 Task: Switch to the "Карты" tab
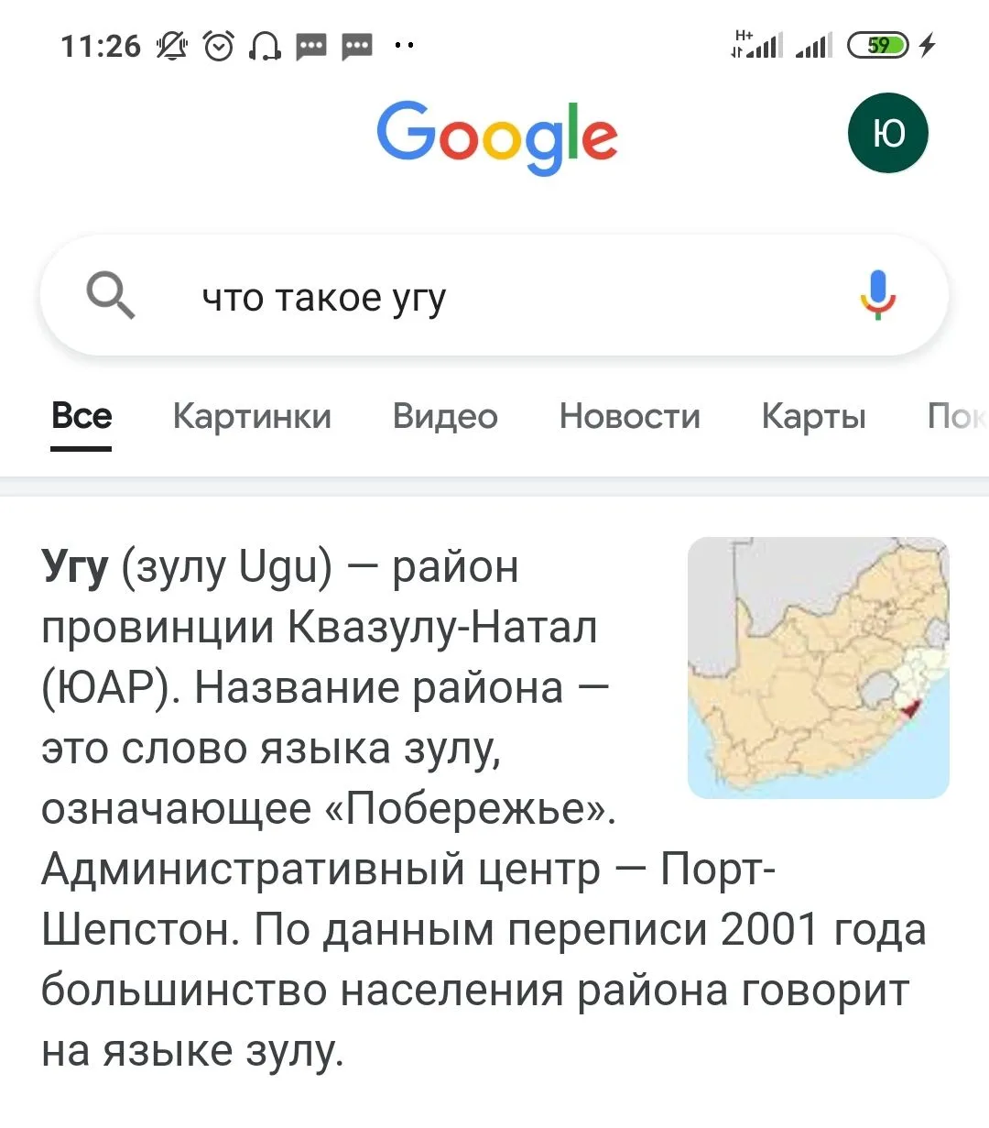pos(813,417)
